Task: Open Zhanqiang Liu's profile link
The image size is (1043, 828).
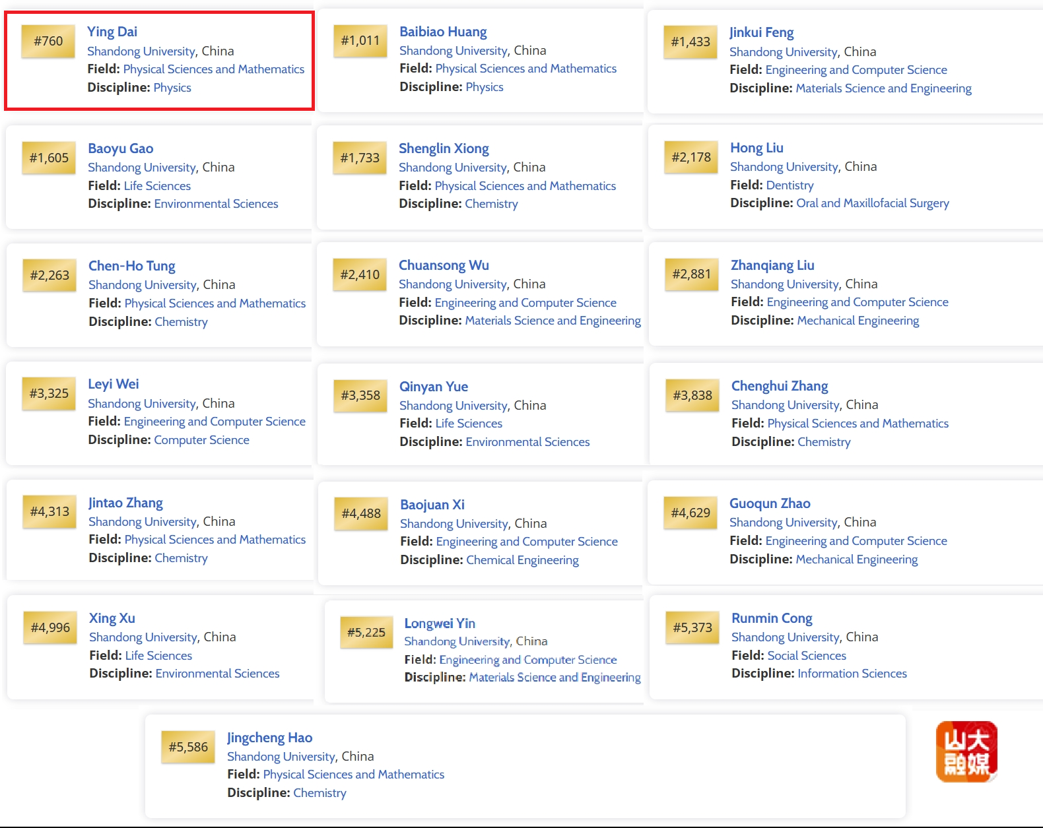Action: pyautogui.click(x=772, y=265)
